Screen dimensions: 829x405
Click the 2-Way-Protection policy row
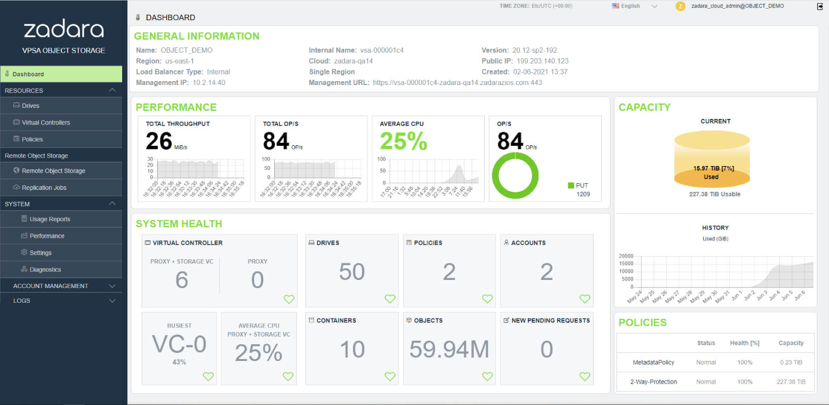pos(715,382)
